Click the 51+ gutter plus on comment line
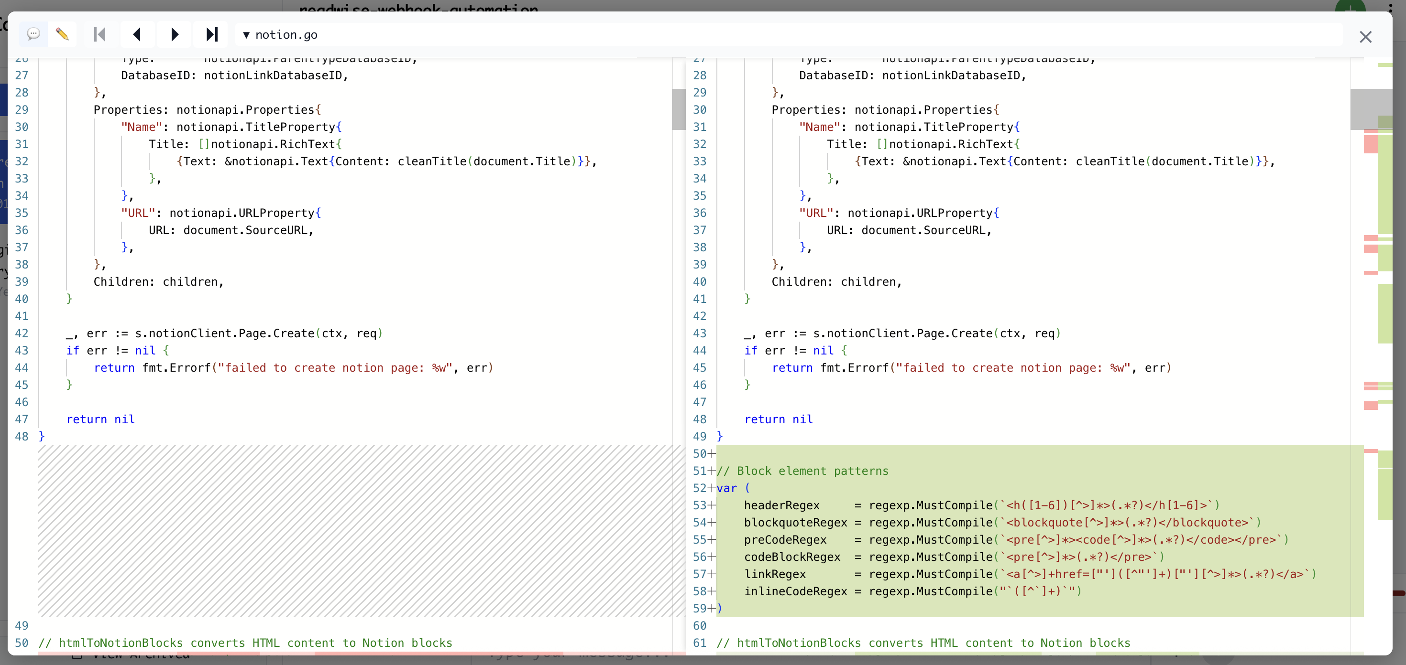The image size is (1406, 665). (x=711, y=471)
